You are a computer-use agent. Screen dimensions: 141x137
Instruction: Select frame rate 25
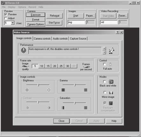[x=61, y=66]
